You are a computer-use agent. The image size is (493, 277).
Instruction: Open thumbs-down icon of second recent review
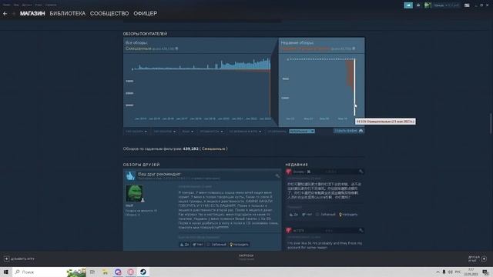click(x=289, y=231)
